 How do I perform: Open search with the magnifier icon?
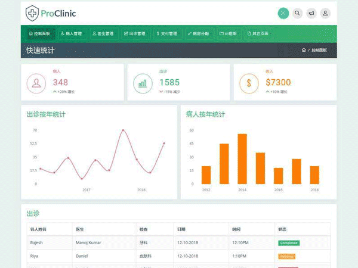point(297,13)
